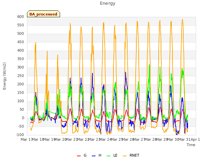The image size is (216, 162).
Task: Click the blue H legend color marker
Action: click(x=93, y=156)
